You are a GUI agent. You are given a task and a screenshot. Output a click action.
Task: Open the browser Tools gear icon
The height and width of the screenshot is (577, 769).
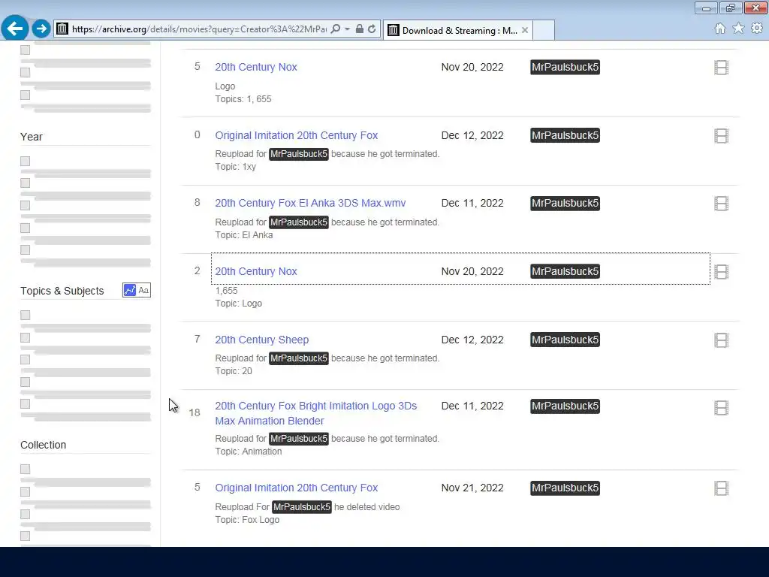click(757, 29)
